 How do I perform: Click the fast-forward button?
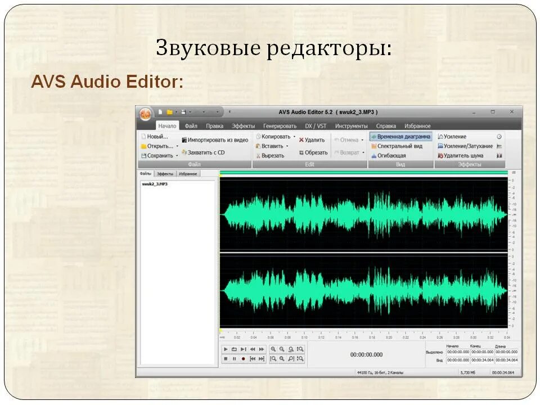[262, 349]
